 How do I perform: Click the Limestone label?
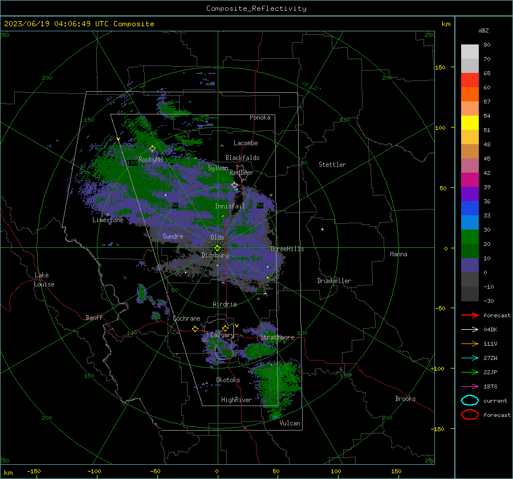coord(108,220)
